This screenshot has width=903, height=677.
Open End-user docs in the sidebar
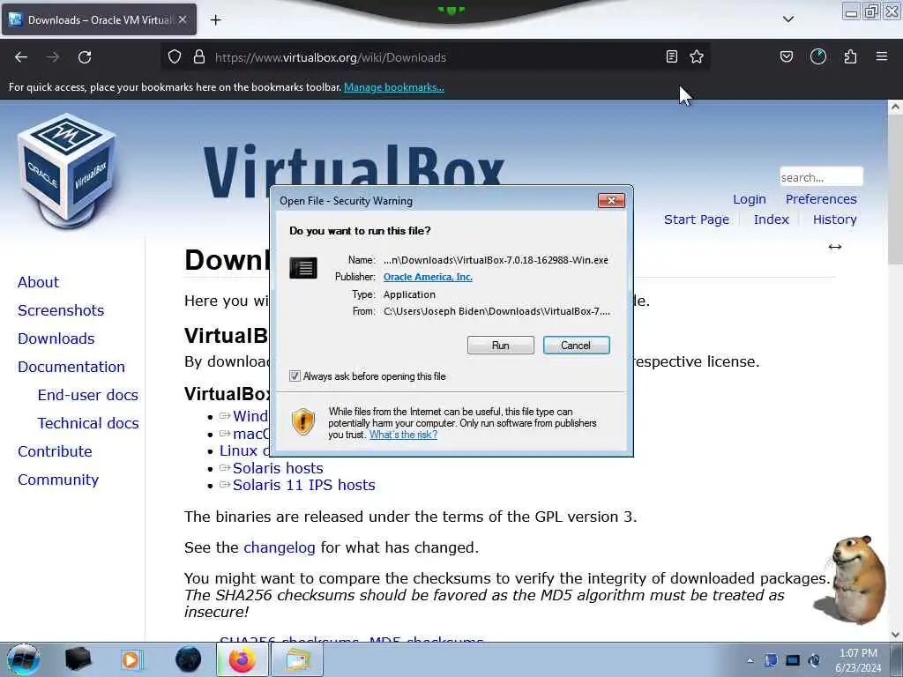(87, 395)
